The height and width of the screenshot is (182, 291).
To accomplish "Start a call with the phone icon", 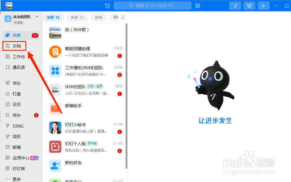I will [x=249, y=6].
